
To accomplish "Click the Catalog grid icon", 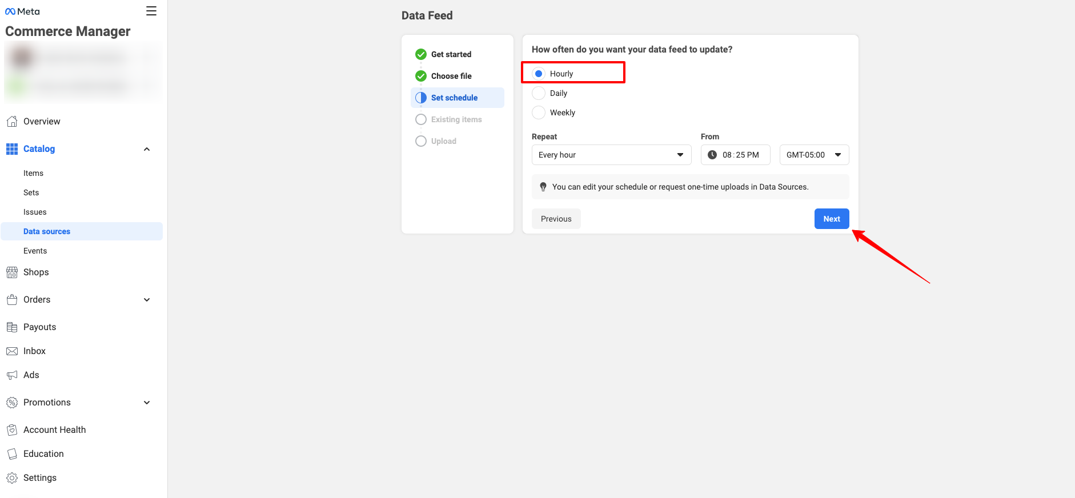I will (x=12, y=149).
